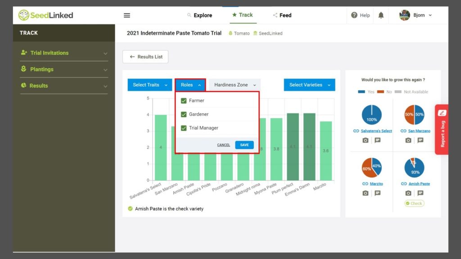This screenshot has width=461, height=259.
Task: Open the hamburger menu
Action: (x=127, y=15)
